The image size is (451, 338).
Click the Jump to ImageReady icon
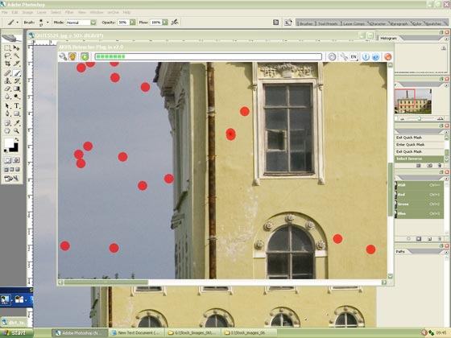12,179
